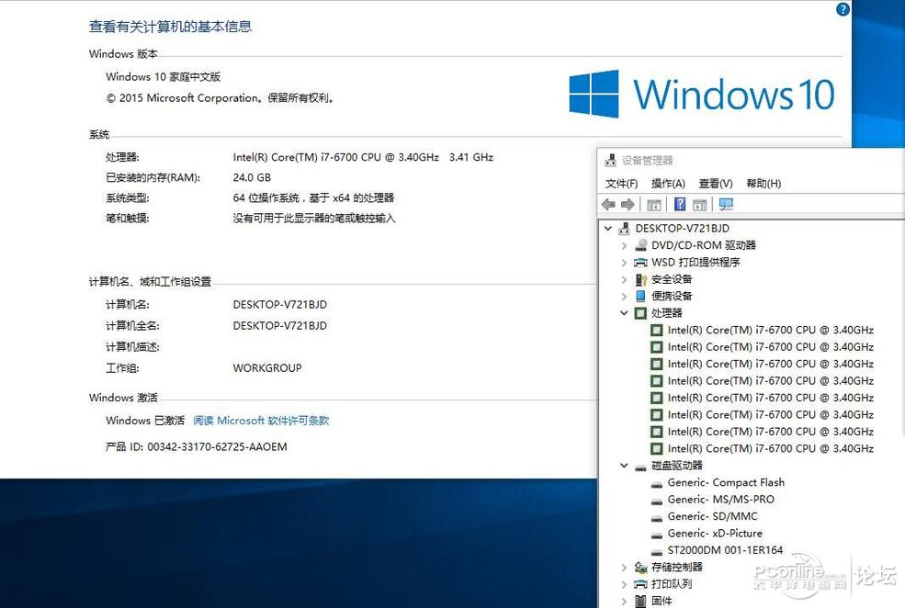This screenshot has height=608, width=905.
Task: Expand the 便携设备 node
Action: 624,297
